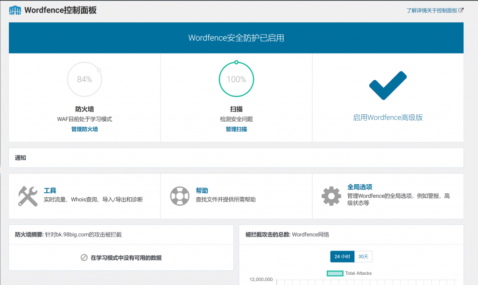Image resolution: width=478 pixels, height=285 pixels.
Task: Click the Wordfence控制面板 page title
Action: coord(60,10)
